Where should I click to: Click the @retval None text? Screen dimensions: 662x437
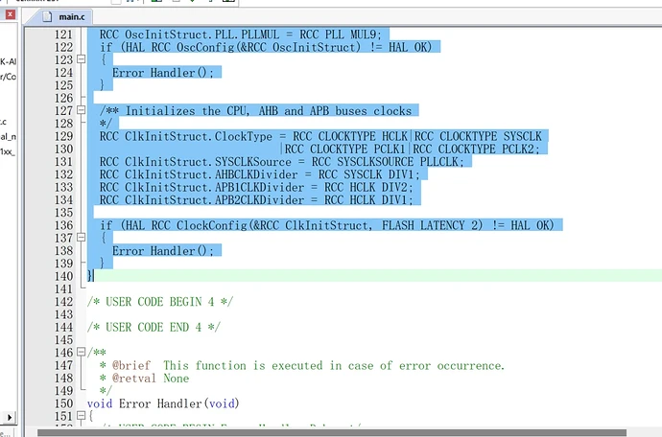149,378
